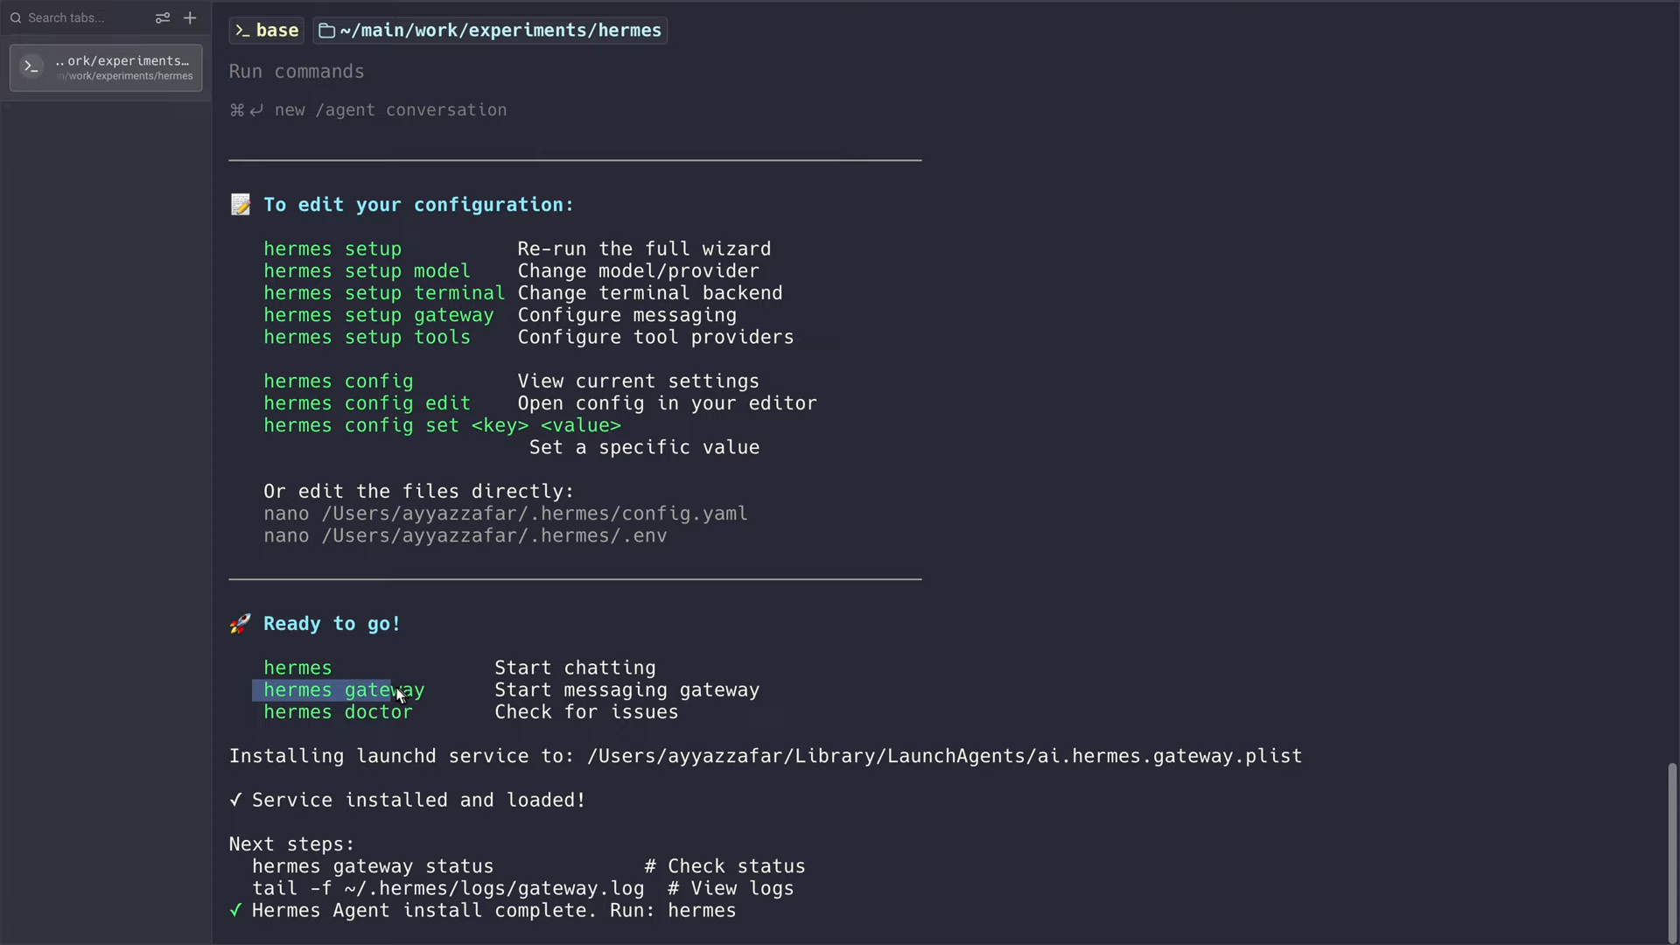Click 'Configure tool providers' description
Viewport: 1680px width, 945px height.
(655, 337)
